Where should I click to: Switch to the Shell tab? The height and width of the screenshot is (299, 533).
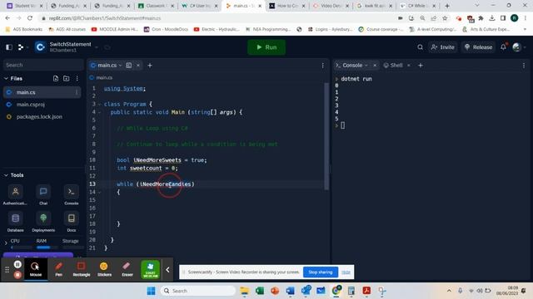(393, 65)
